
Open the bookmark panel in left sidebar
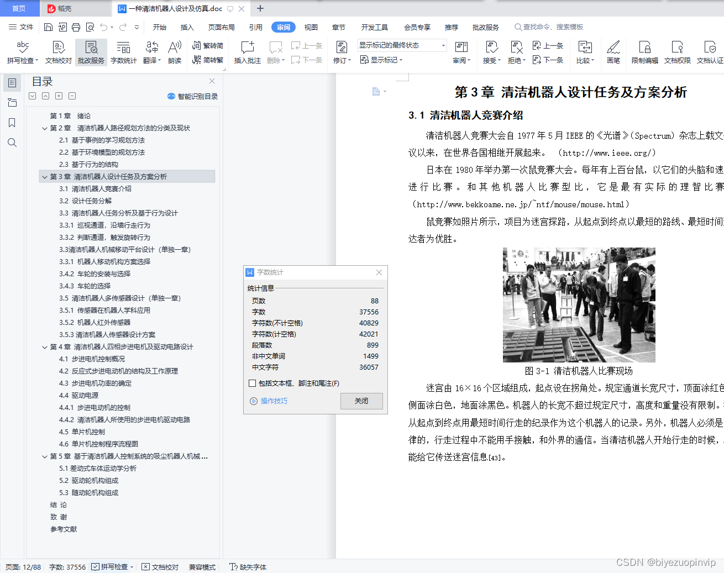pyautogui.click(x=12, y=123)
